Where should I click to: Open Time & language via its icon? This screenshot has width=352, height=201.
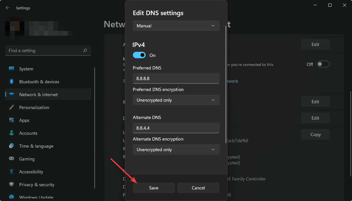pos(12,146)
